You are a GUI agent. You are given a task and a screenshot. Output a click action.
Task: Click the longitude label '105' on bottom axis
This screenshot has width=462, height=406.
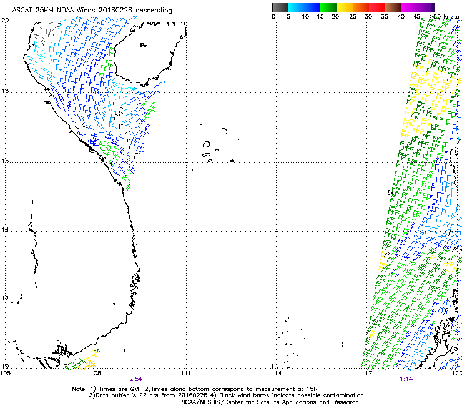tap(5, 374)
